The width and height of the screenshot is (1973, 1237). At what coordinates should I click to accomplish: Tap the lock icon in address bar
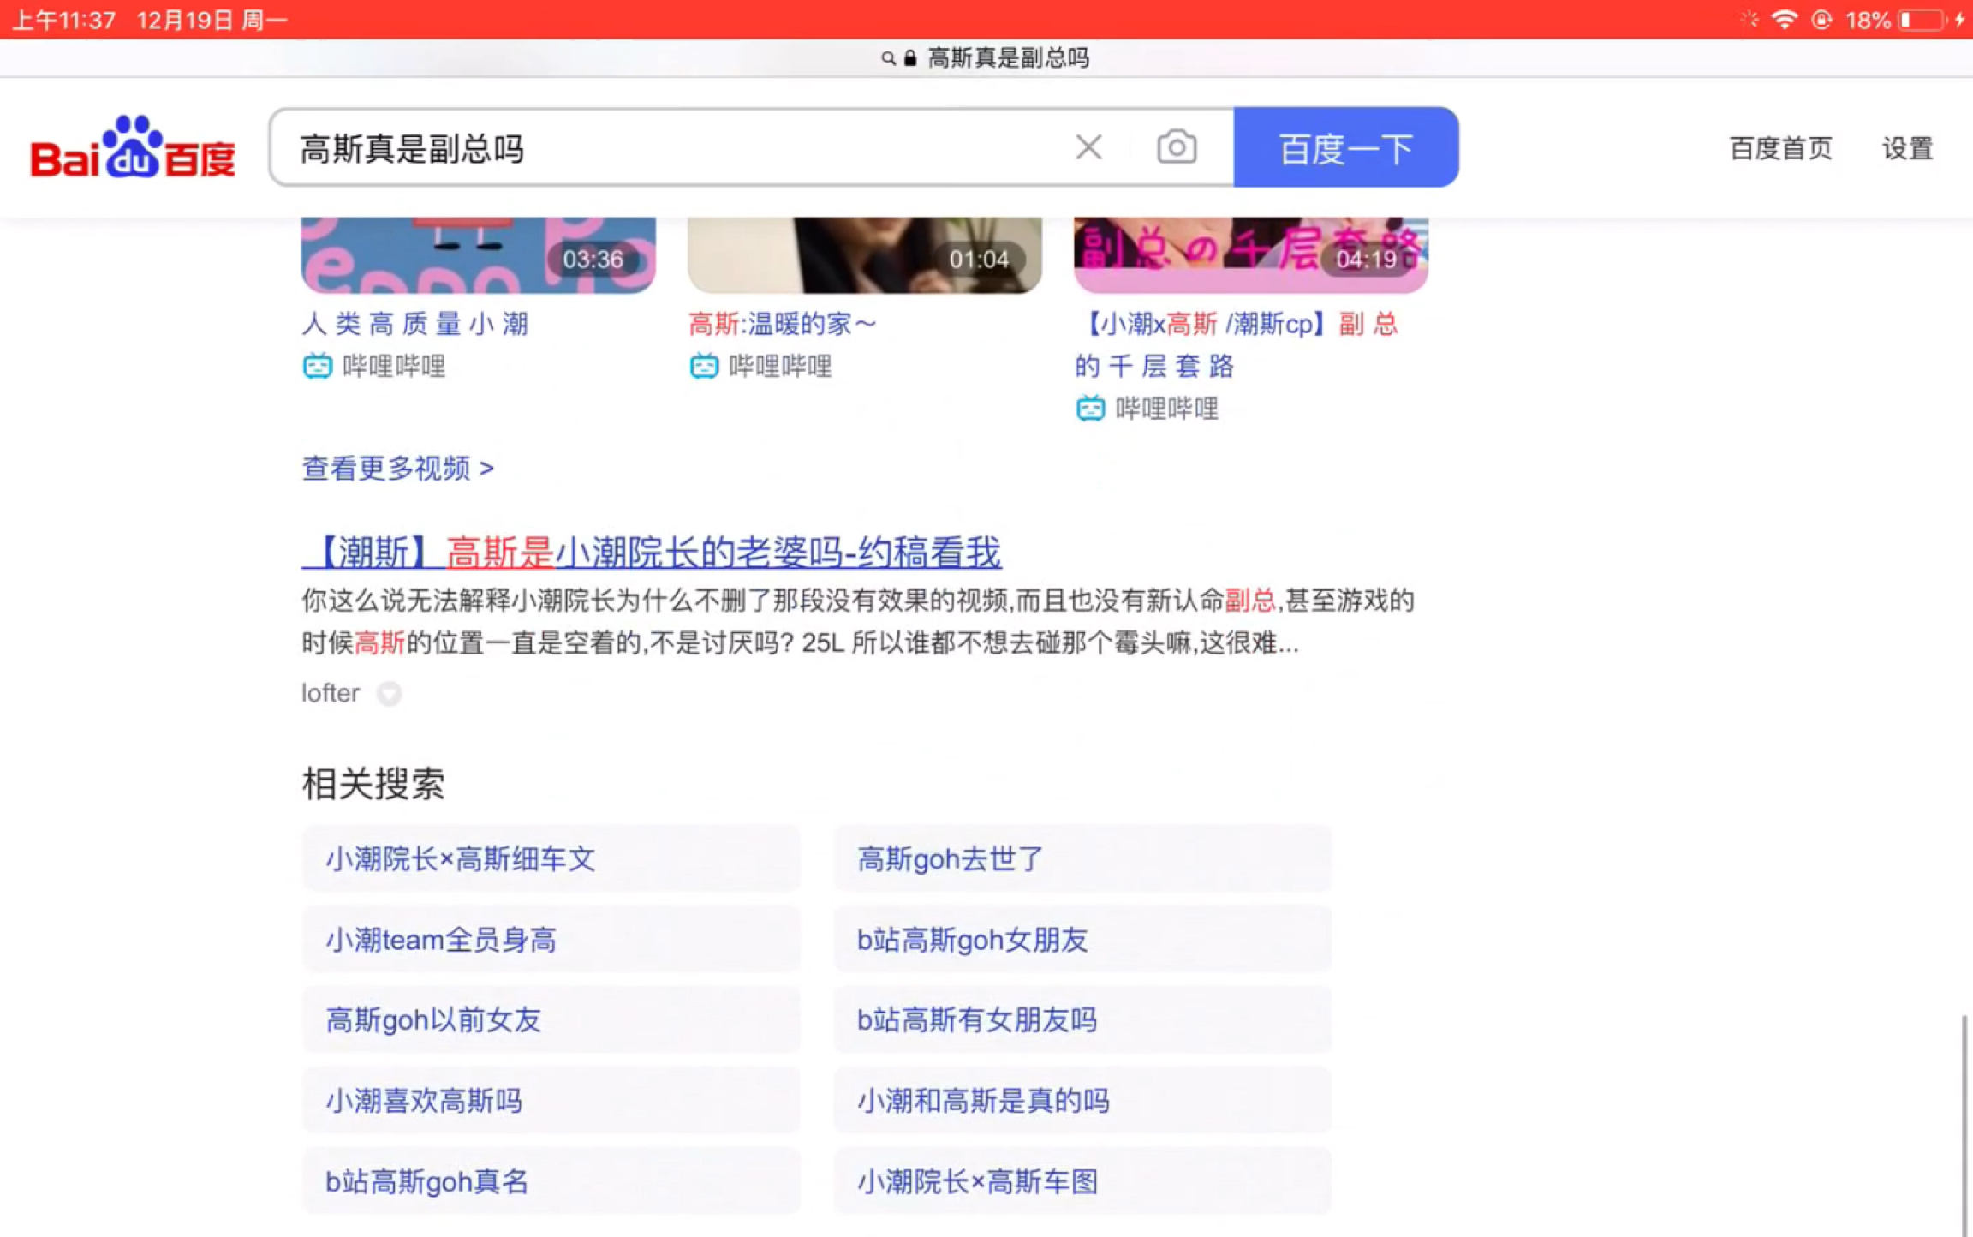[910, 58]
